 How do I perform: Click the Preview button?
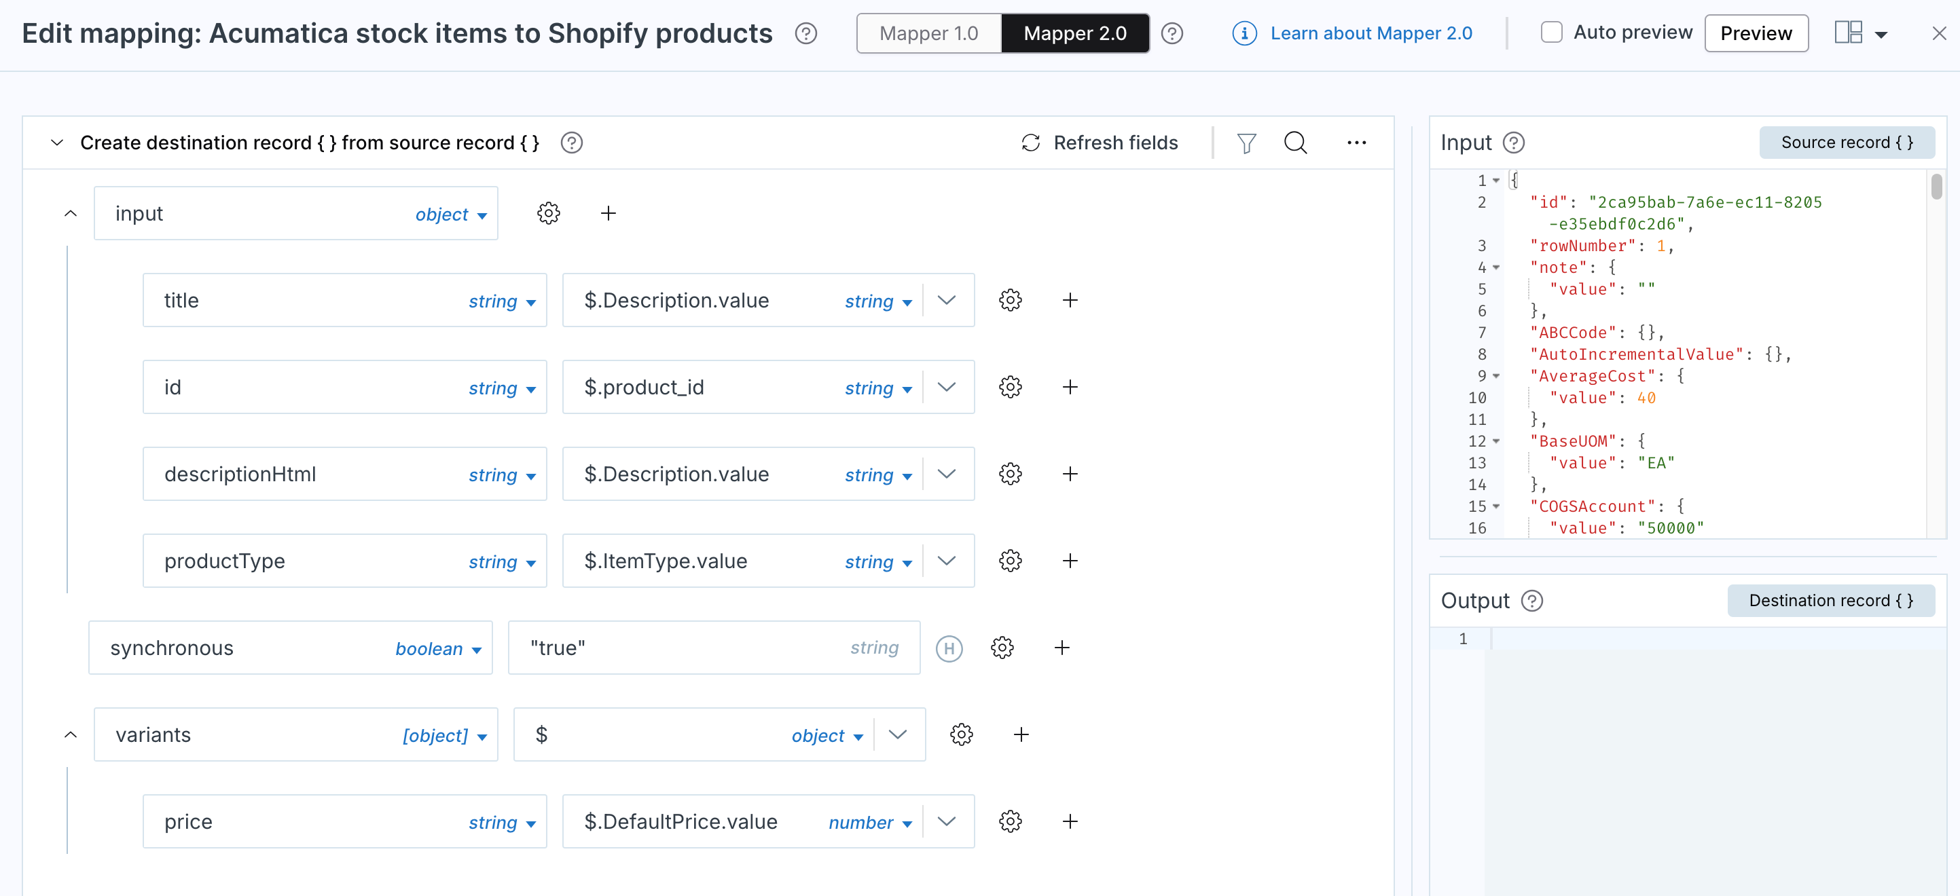[1756, 33]
